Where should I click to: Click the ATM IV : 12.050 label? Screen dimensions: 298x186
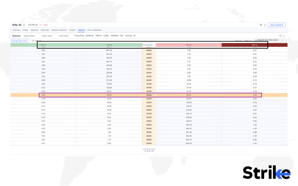click(102, 36)
